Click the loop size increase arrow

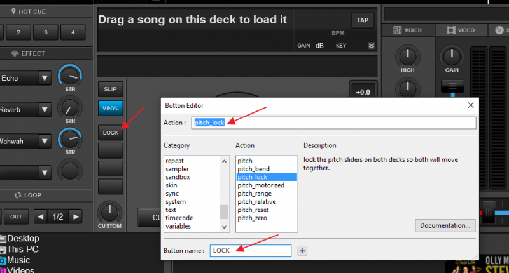(76, 216)
